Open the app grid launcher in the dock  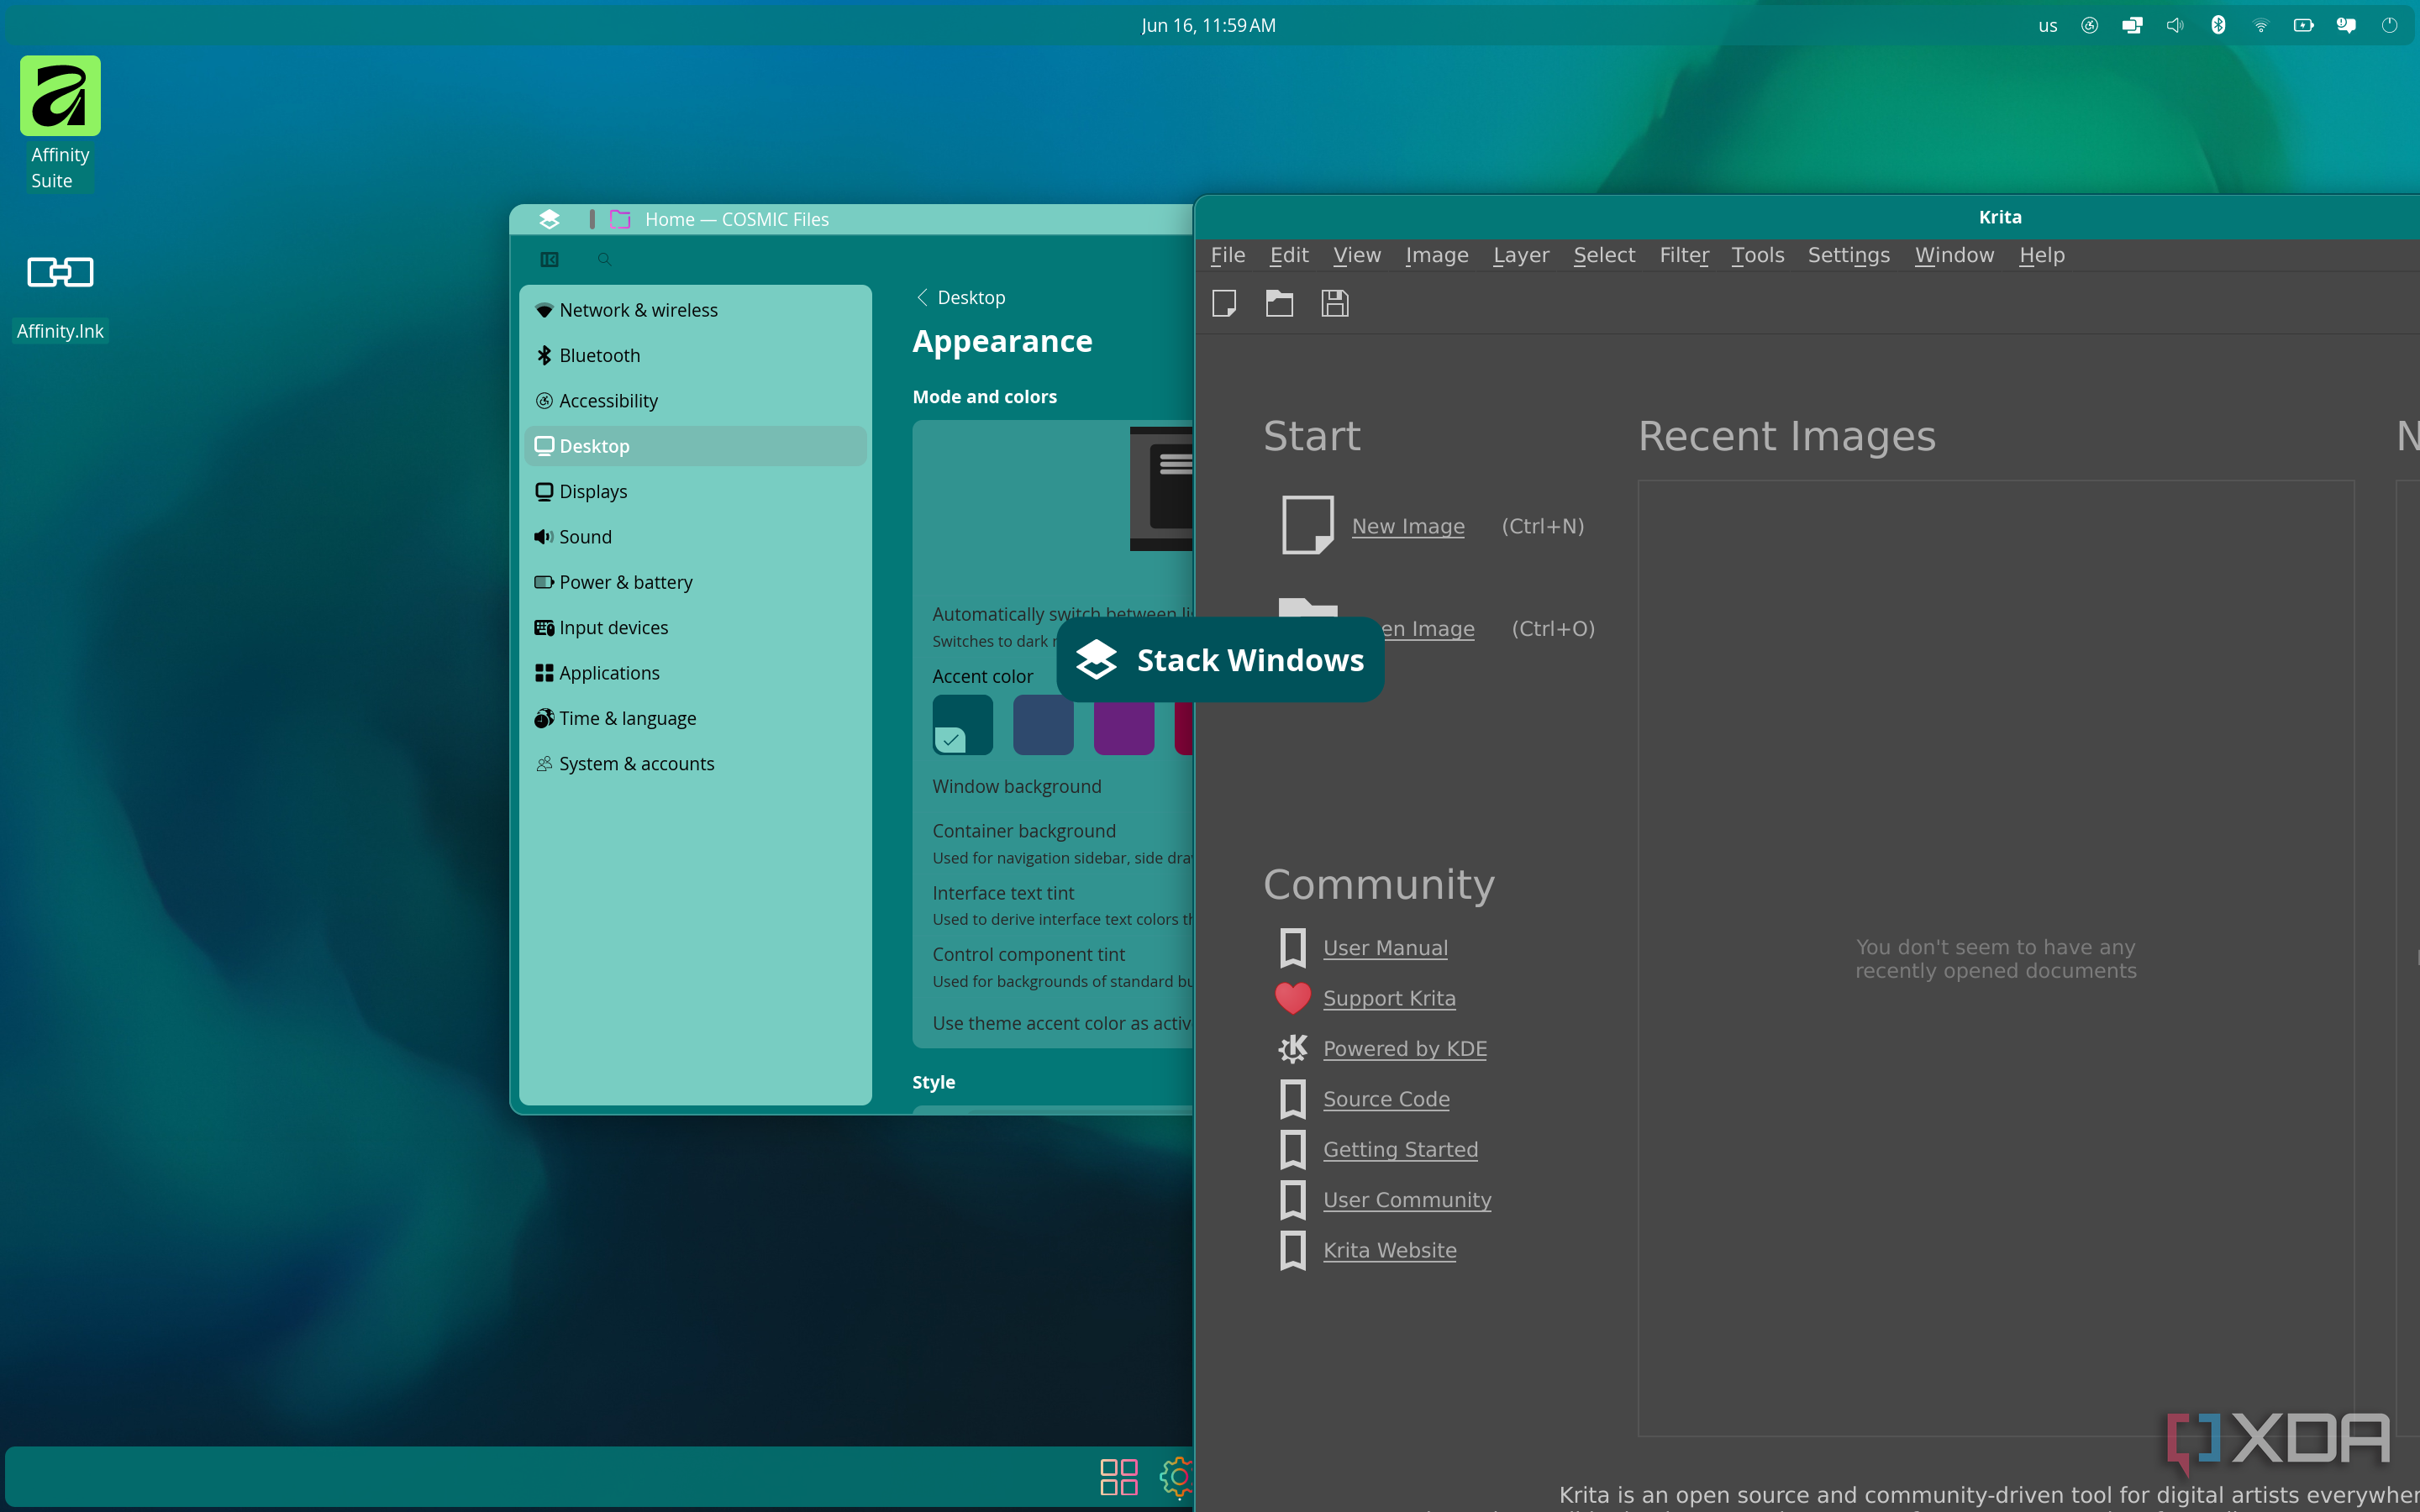[x=1118, y=1476]
